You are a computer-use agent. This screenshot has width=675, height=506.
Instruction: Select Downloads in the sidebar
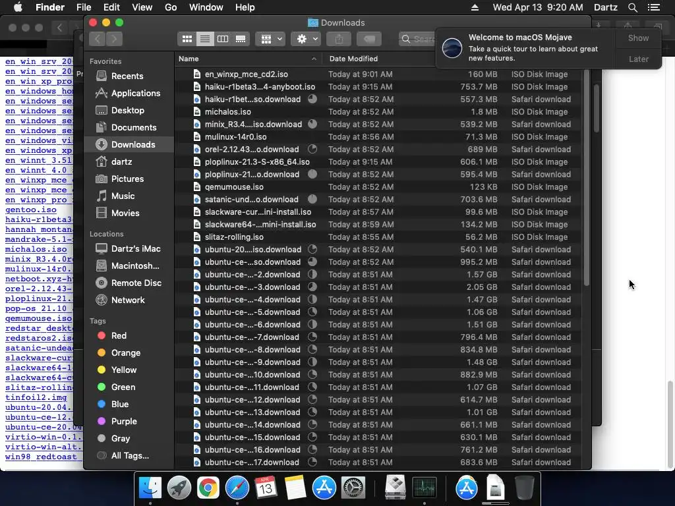pyautogui.click(x=129, y=144)
